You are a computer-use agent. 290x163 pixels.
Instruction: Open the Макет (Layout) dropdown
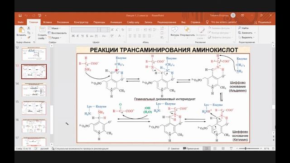click(54, 28)
